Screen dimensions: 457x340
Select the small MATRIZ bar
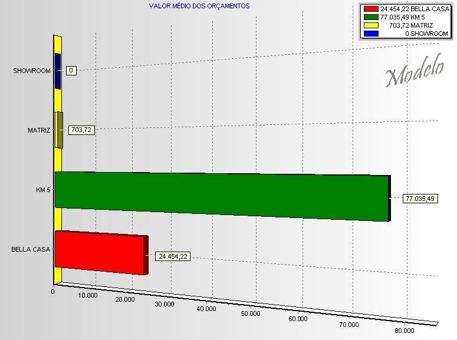point(59,130)
